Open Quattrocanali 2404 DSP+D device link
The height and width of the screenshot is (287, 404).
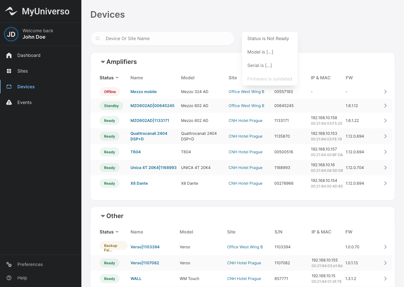(x=149, y=136)
